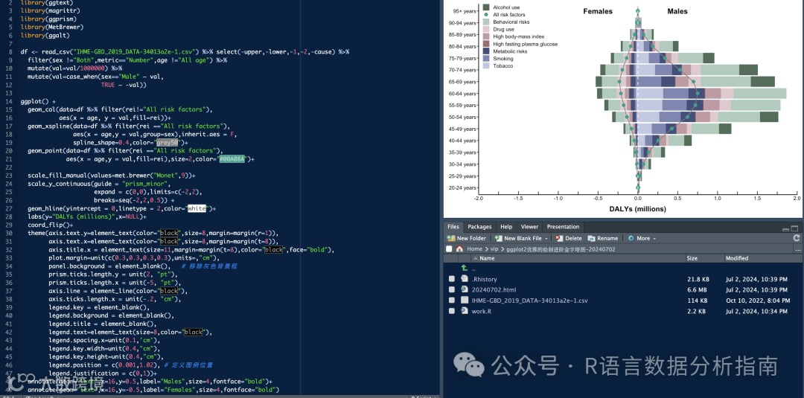Viewport: 804px width, 398px height.
Task: Click the blue gear More icon
Action: click(631, 238)
